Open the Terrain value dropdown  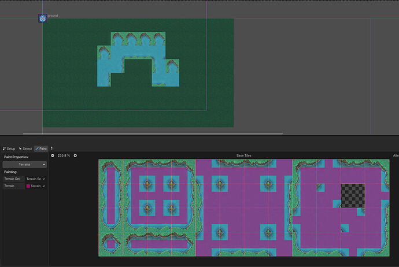[x=36, y=186]
